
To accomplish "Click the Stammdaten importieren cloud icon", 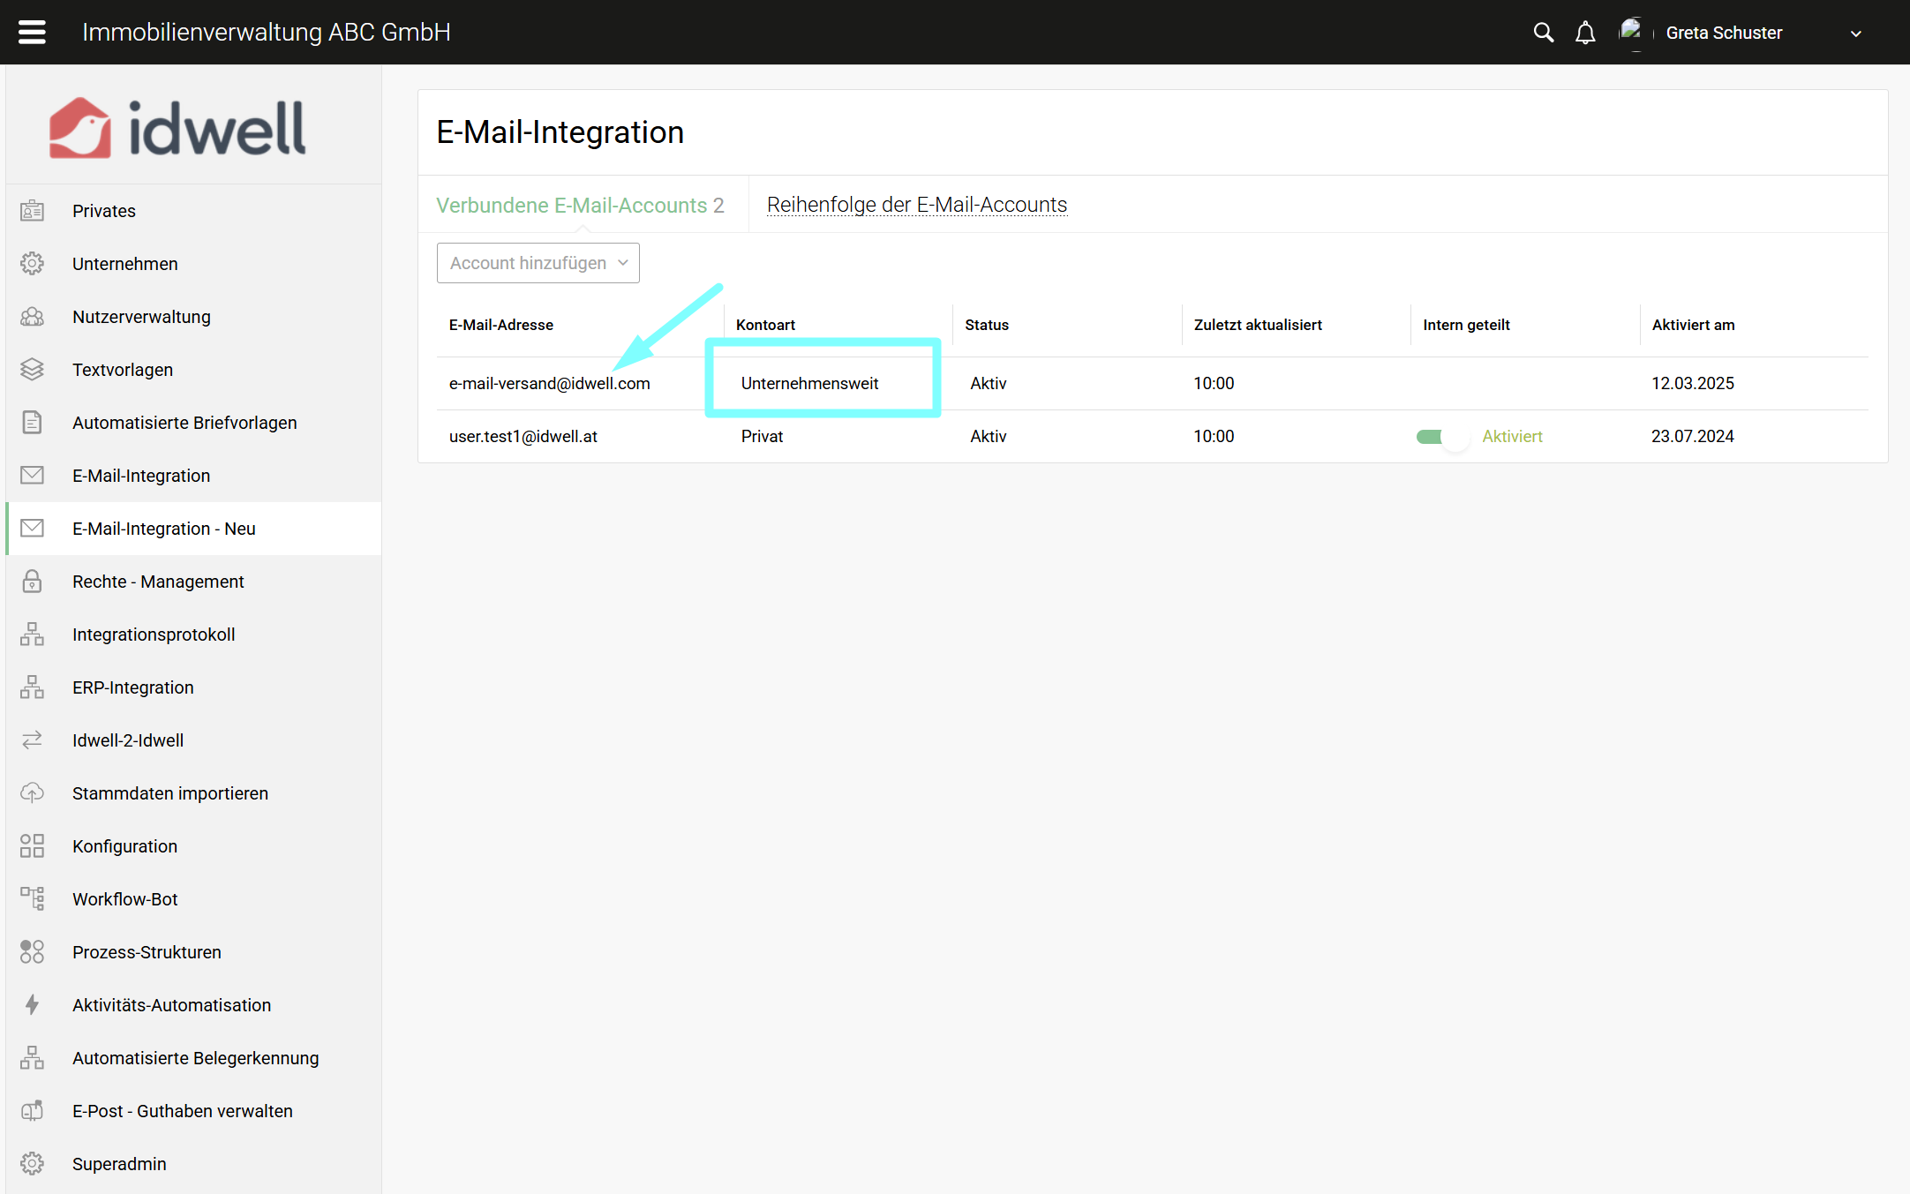I will click(32, 792).
